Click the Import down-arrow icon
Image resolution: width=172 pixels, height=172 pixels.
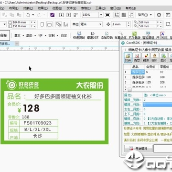tap(62, 15)
